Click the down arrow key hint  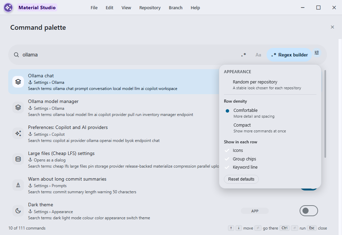(239, 228)
